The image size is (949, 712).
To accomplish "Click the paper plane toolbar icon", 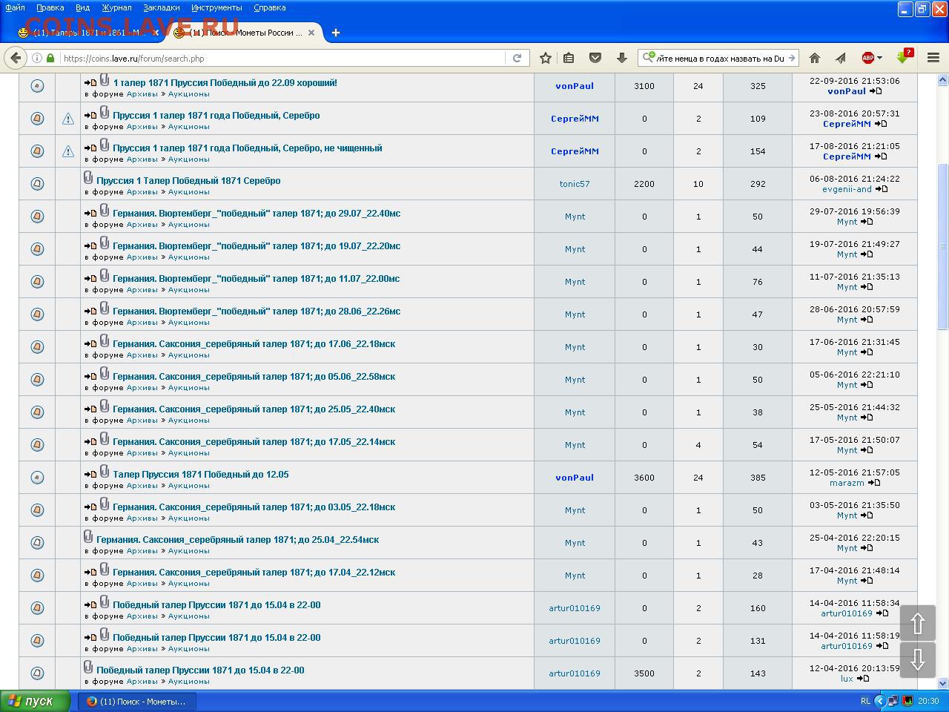I will click(840, 58).
